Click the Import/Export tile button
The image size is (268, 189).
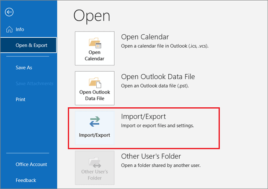(95, 128)
